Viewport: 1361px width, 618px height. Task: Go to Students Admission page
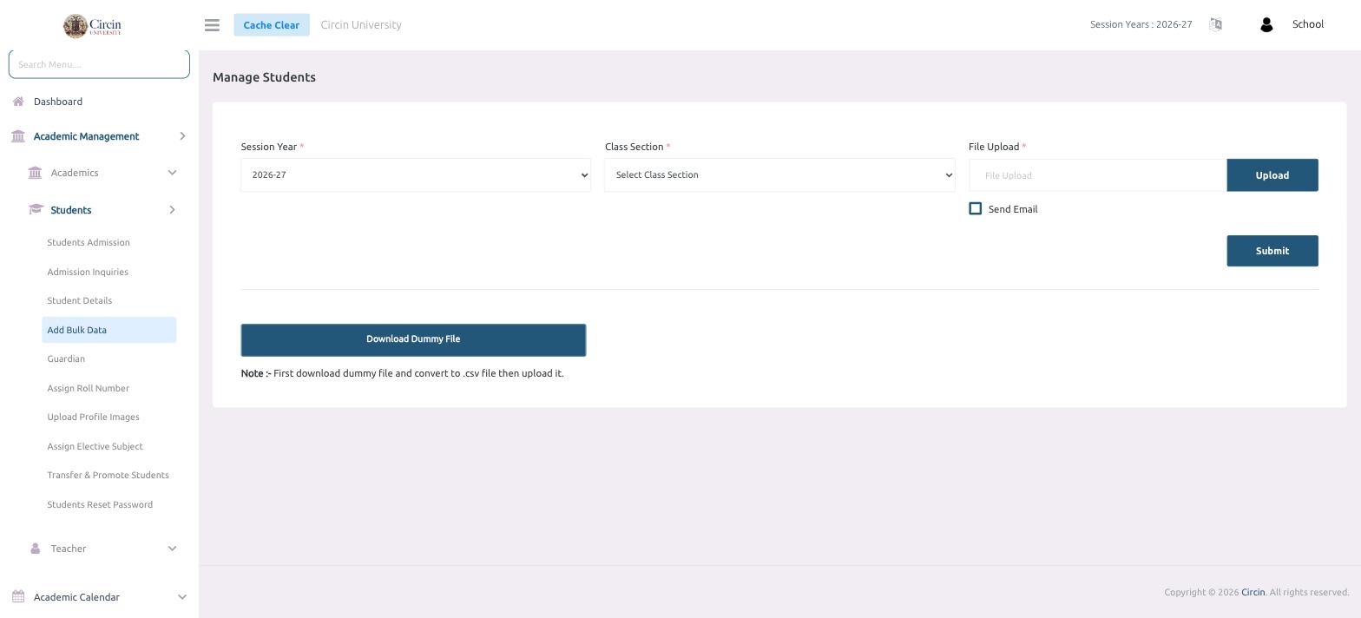pos(89,242)
